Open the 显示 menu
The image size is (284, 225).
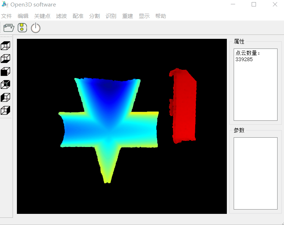coord(144,16)
